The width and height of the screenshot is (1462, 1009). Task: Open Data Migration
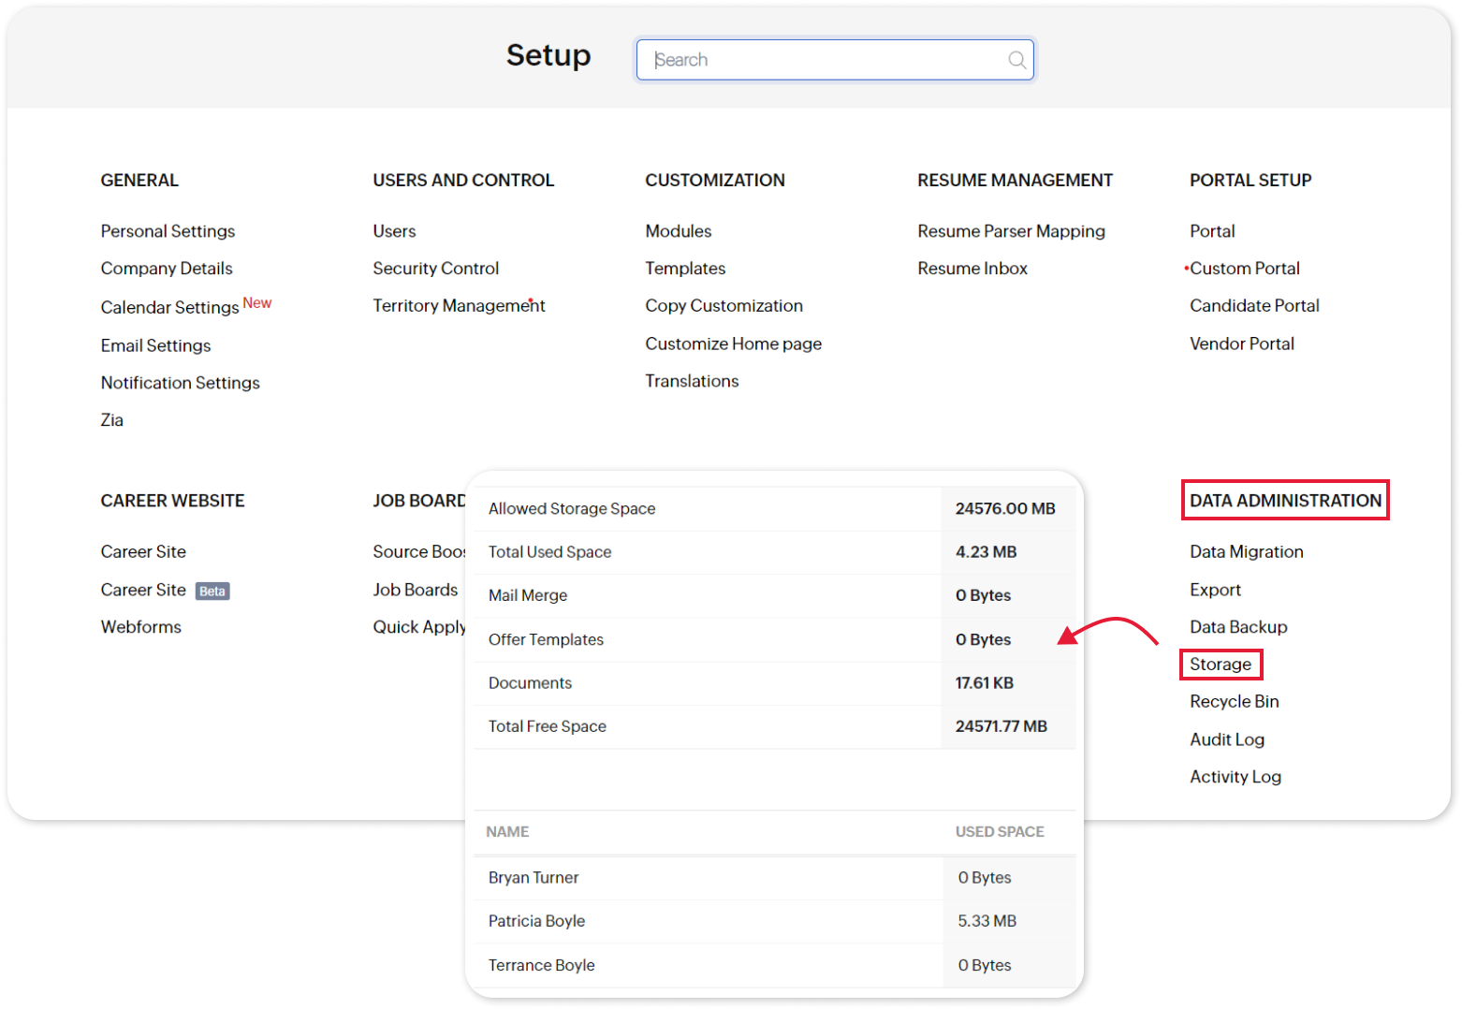(1246, 552)
